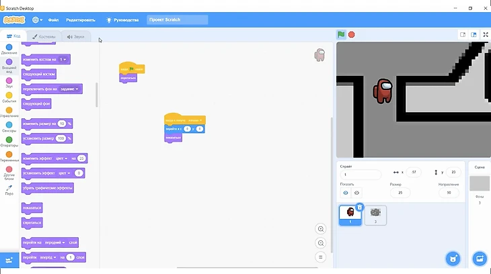Screen dimensions: 491x274
Task: Choose a new backdrop button
Action: 480,259
